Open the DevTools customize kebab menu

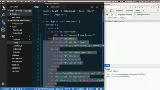tap(154, 10)
